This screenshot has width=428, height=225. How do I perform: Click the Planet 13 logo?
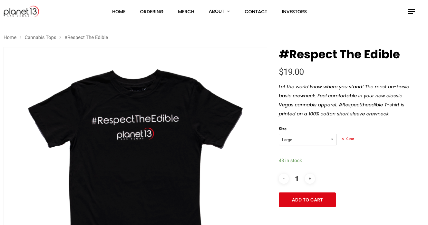(x=21, y=12)
